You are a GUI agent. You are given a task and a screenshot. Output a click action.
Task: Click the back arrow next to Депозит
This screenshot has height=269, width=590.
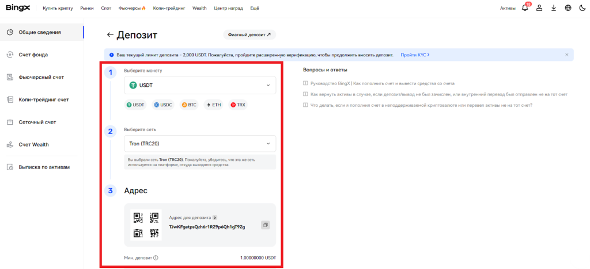pos(110,35)
